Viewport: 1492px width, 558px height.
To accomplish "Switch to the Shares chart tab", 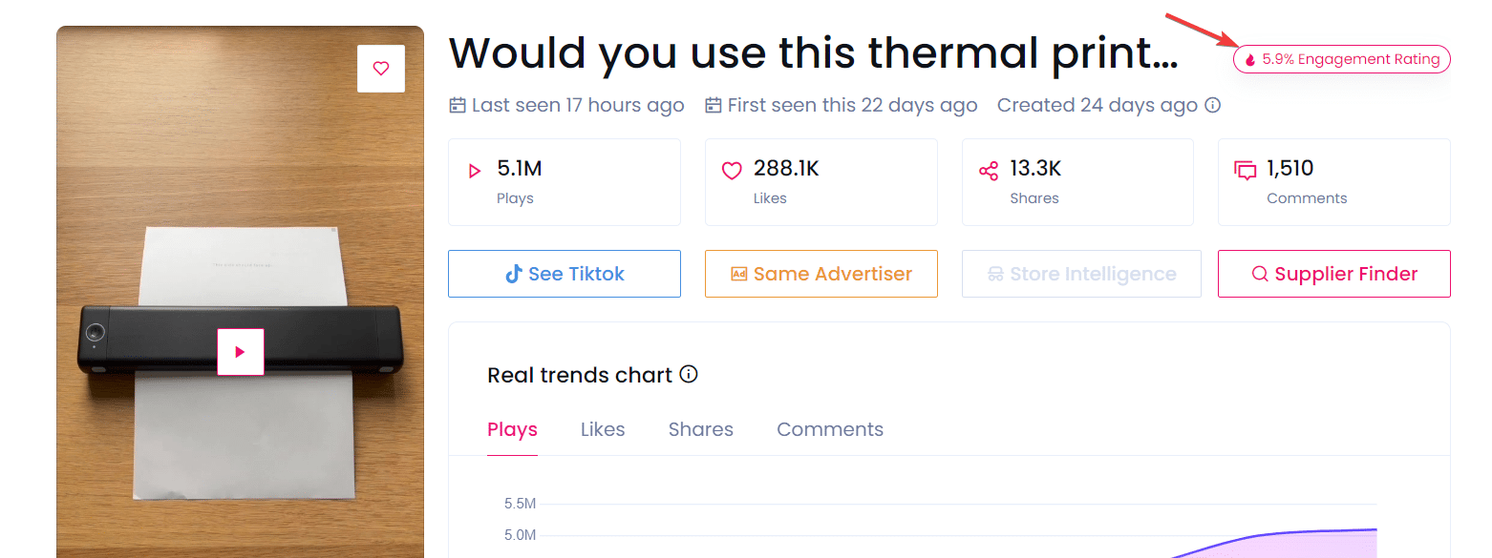I will (700, 429).
